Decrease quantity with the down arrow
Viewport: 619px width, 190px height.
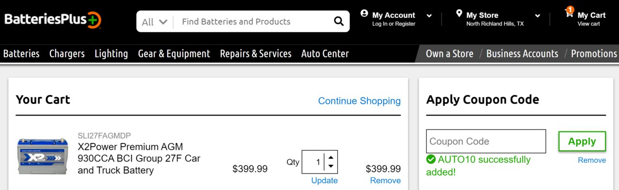click(x=331, y=166)
